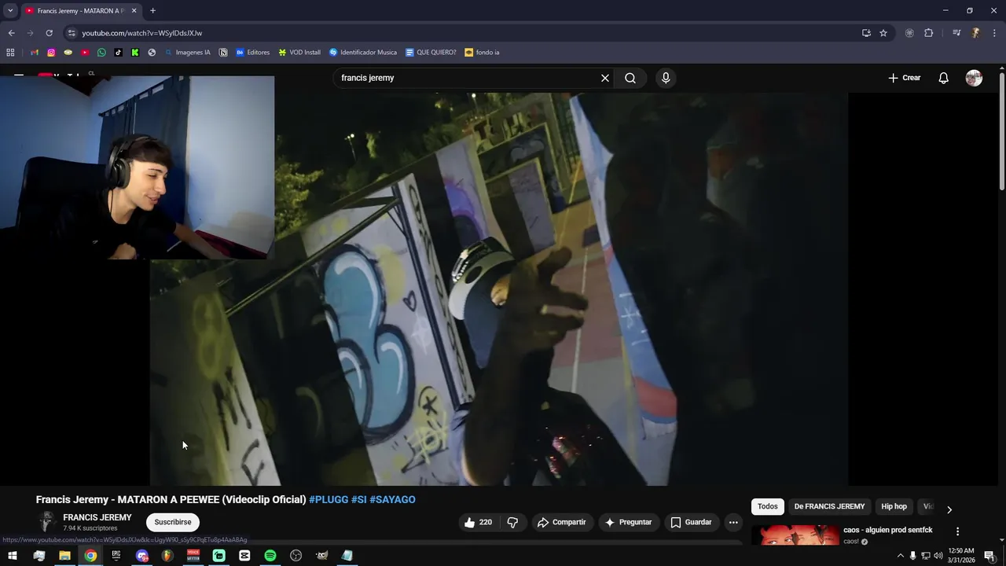This screenshot has height=566, width=1006.
Task: Click the magnifier search button on YouTube
Action: (x=630, y=78)
